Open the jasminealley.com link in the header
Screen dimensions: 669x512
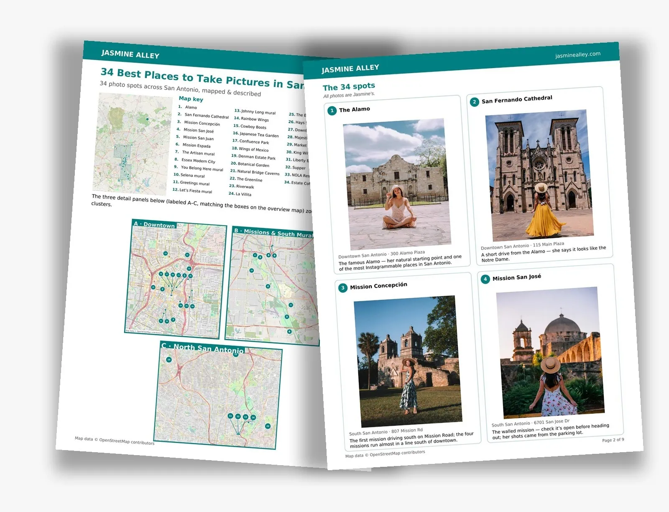pyautogui.click(x=578, y=55)
